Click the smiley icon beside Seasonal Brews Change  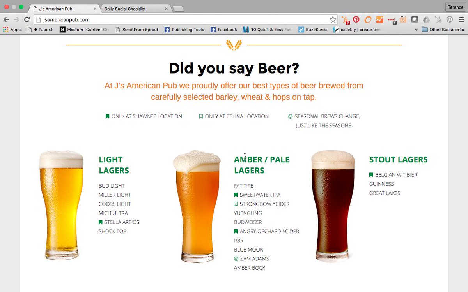(x=290, y=116)
